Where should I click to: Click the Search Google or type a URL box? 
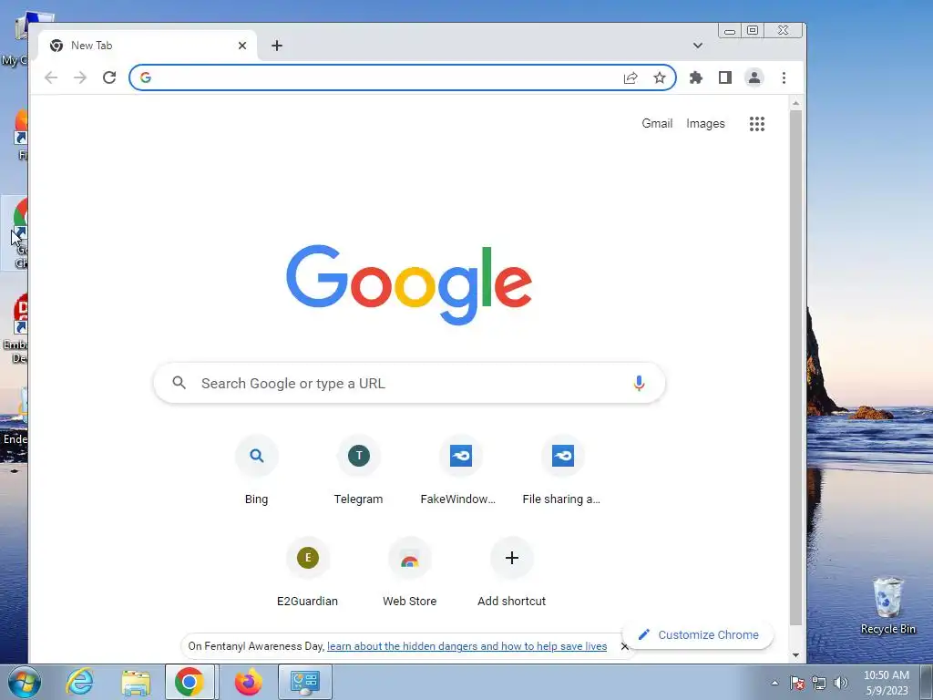click(409, 383)
